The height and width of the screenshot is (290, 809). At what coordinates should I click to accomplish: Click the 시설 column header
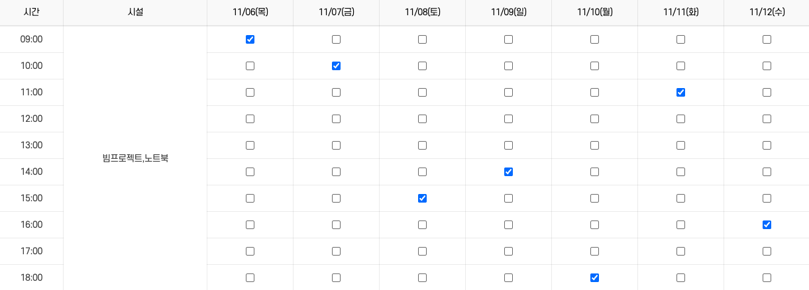tap(135, 13)
